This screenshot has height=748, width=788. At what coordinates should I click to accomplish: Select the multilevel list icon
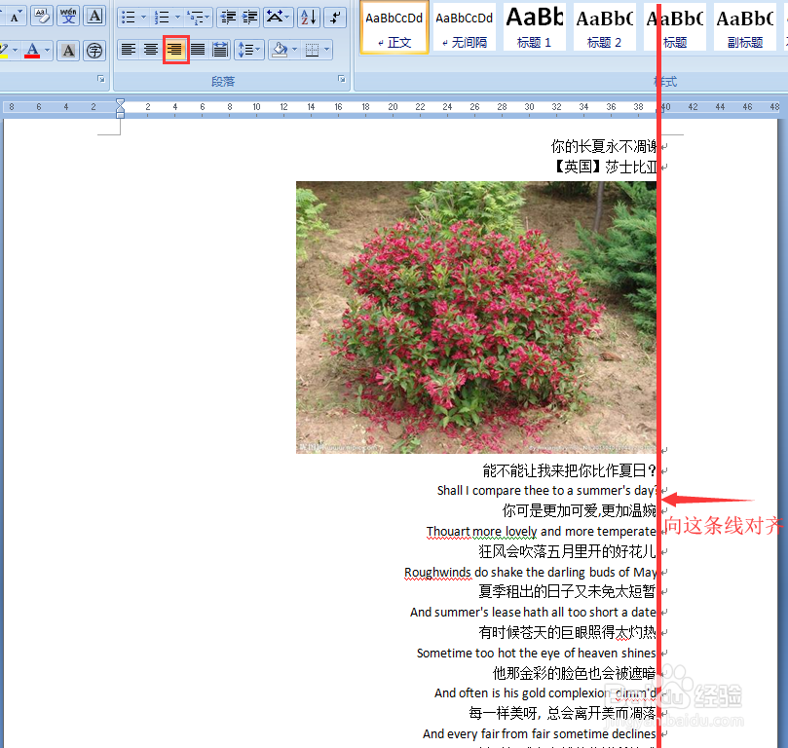pos(195,16)
